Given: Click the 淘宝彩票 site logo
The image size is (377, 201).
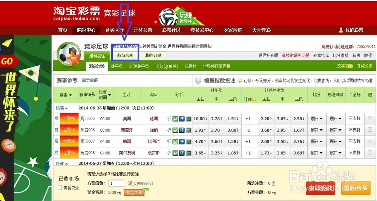Looking at the screenshot, I should tap(77, 14).
